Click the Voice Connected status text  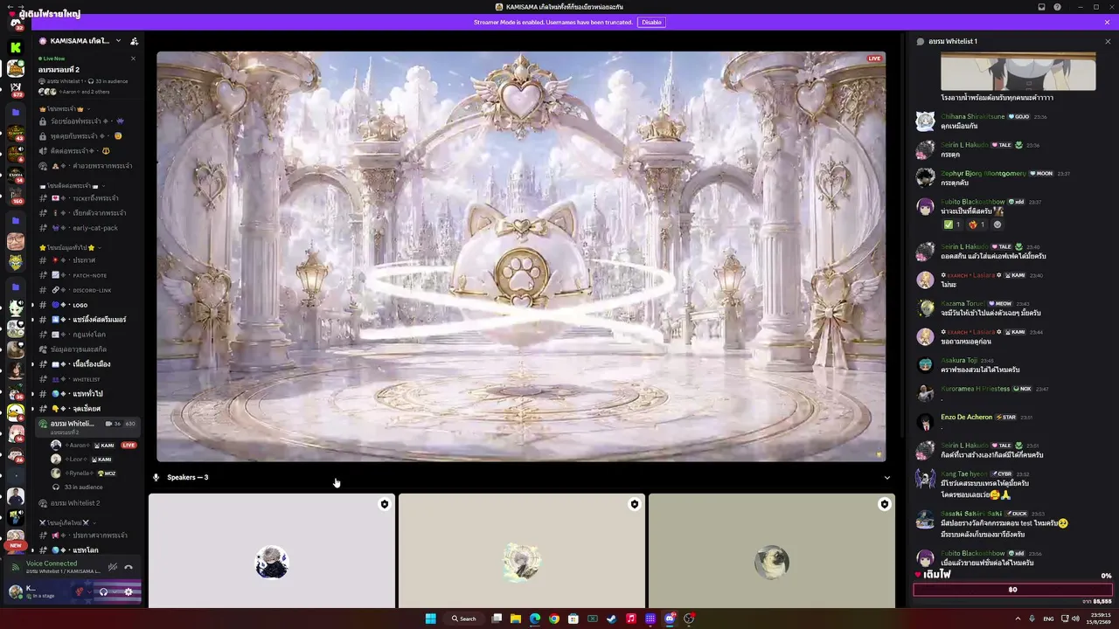point(52,563)
